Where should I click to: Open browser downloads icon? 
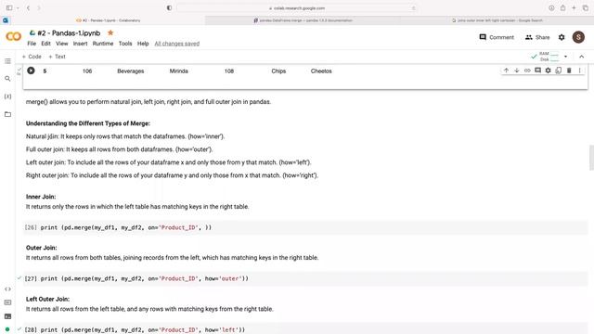pyautogui.click(x=551, y=8)
